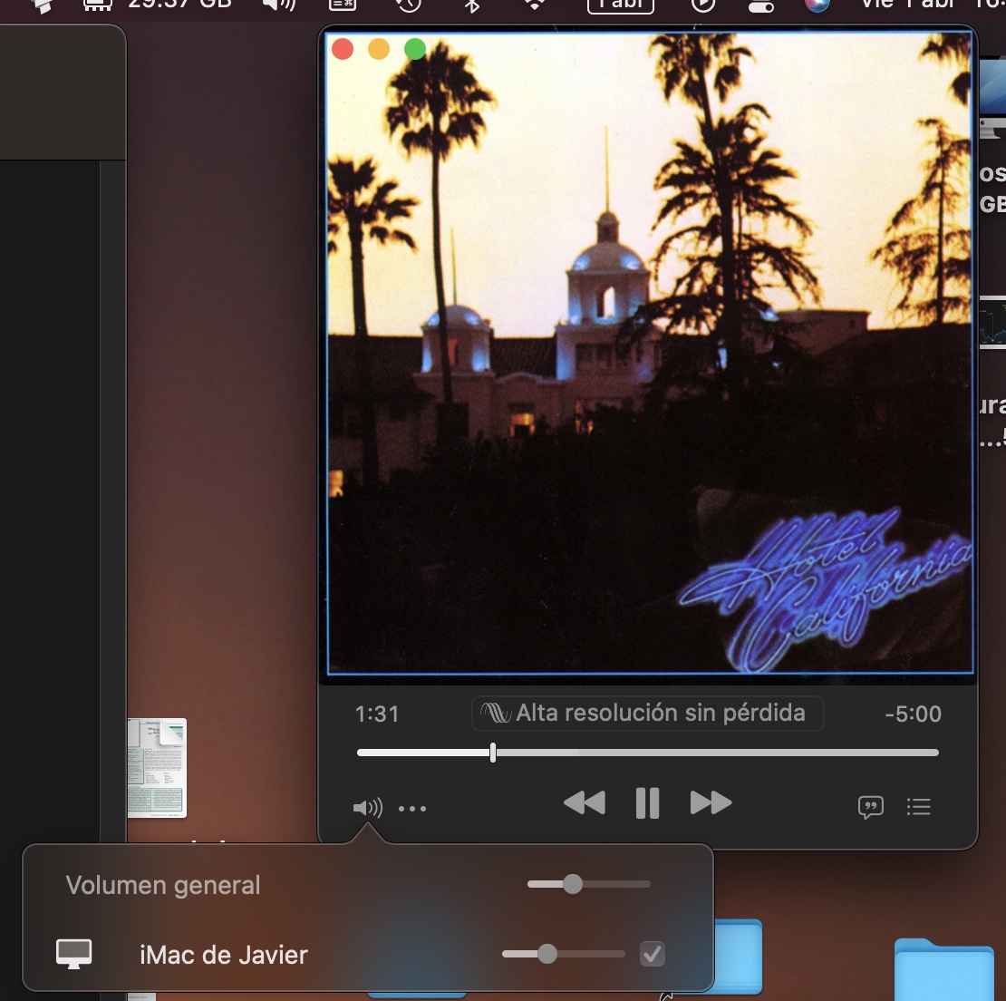1006x1001 pixels.
Task: Open the Wi-Fi menu bar icon
Action: pyautogui.click(x=534, y=4)
